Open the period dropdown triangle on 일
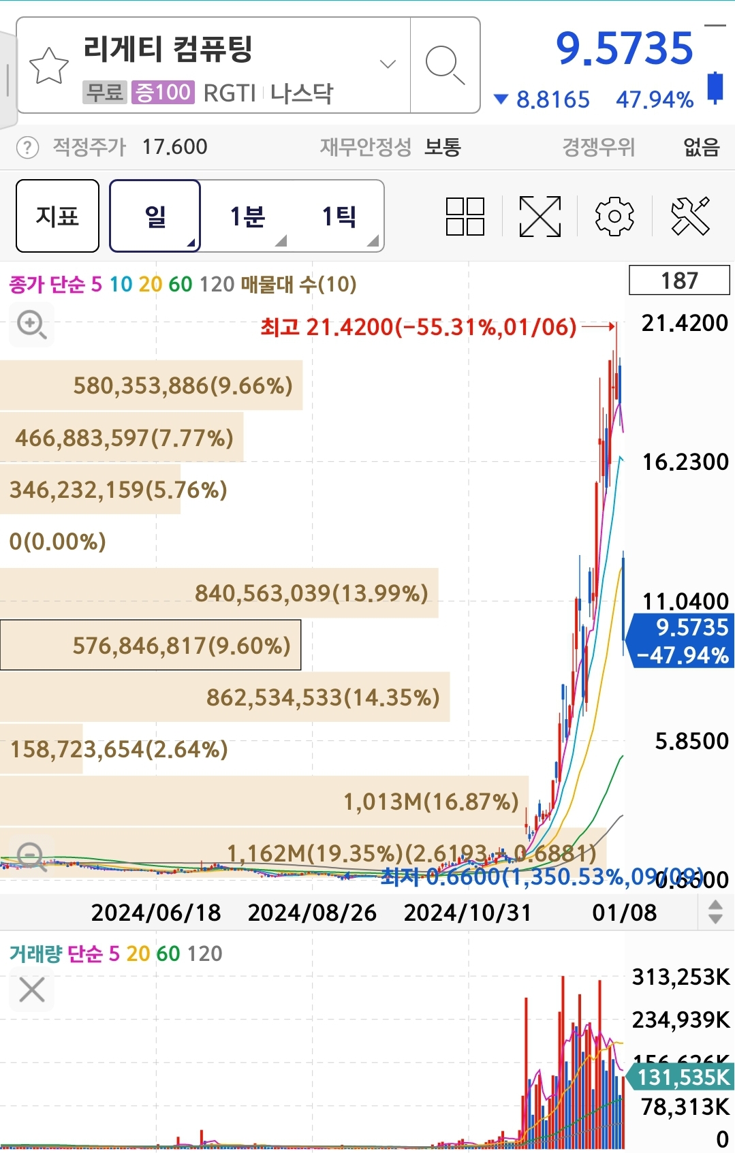 click(x=191, y=242)
